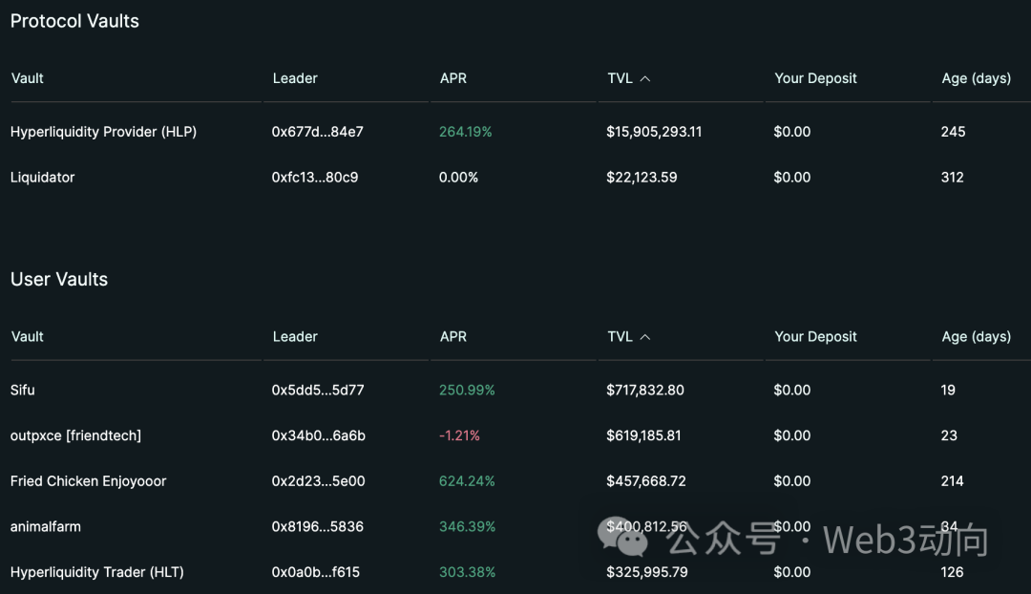1031x594 pixels.
Task: Open Hyperliquidity Trader (HLT) vault
Action: click(96, 573)
